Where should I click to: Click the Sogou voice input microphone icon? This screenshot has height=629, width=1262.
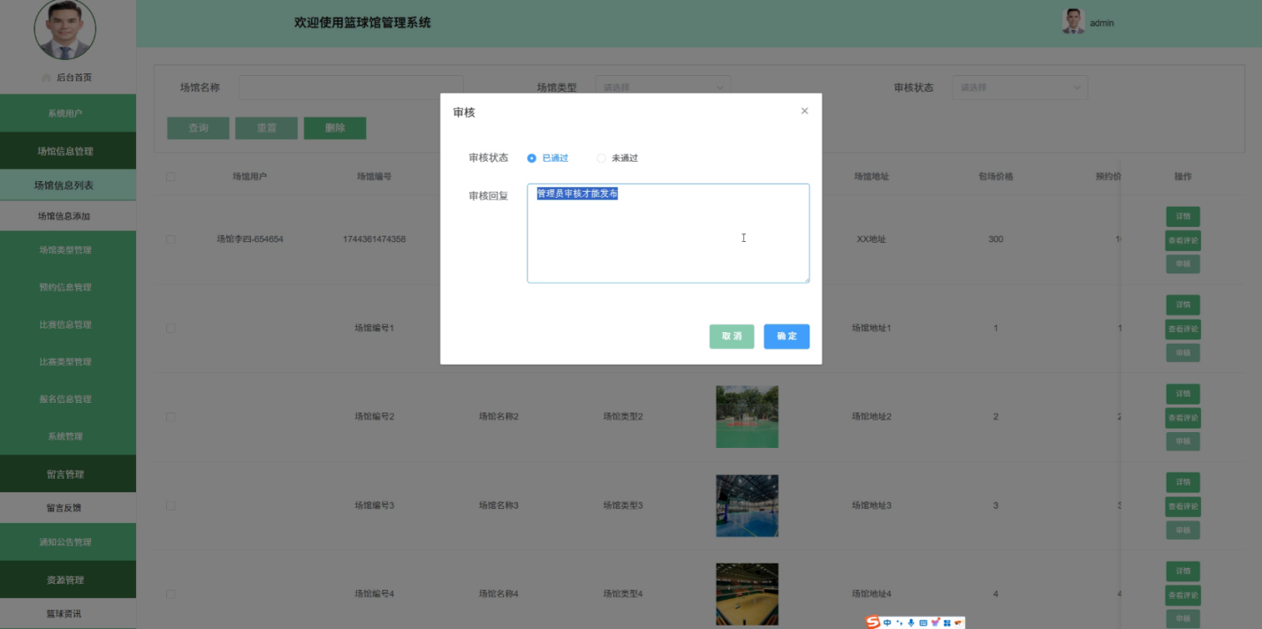pos(911,623)
